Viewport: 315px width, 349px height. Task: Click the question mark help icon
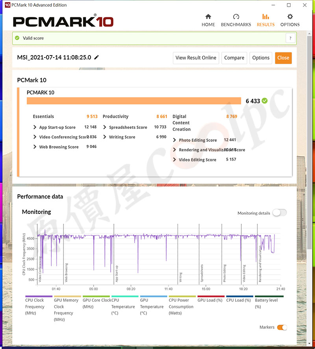[x=290, y=38]
